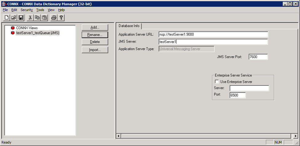Click the New document toolbar icon

click(x=6, y=18)
